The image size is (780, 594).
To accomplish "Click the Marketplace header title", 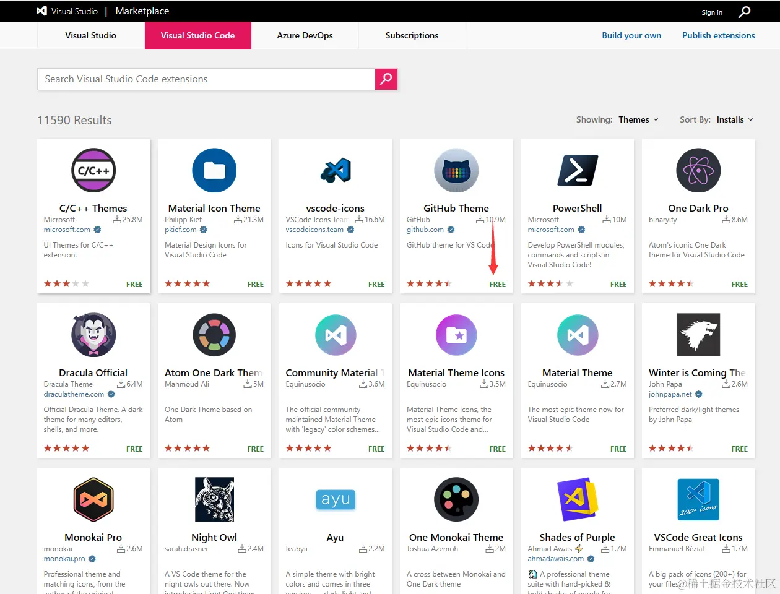I will click(x=142, y=11).
